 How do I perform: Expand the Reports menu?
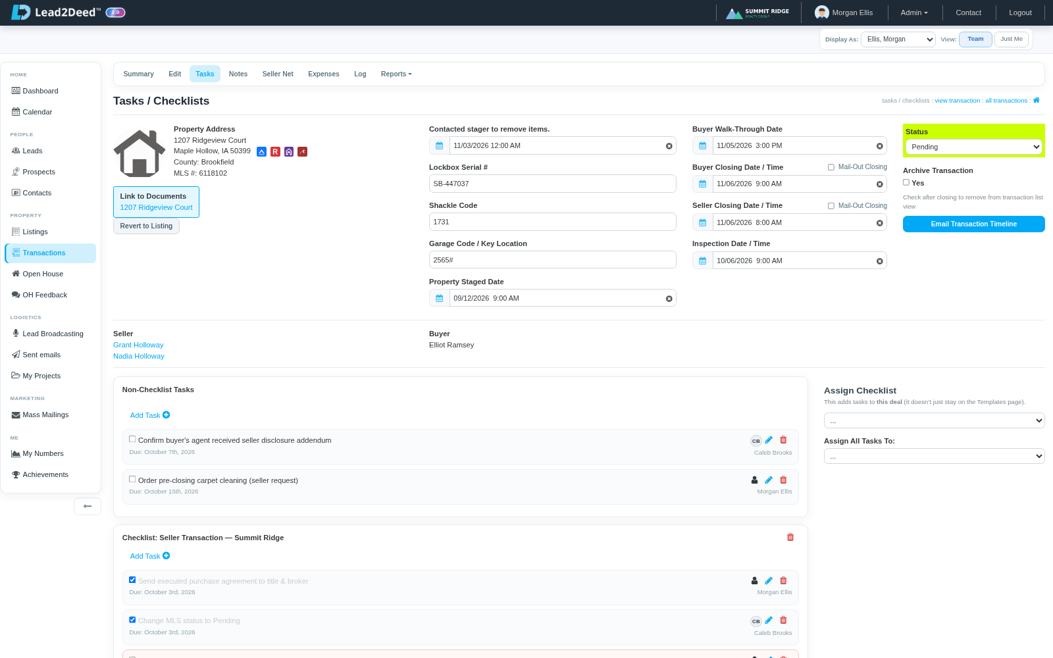click(396, 74)
